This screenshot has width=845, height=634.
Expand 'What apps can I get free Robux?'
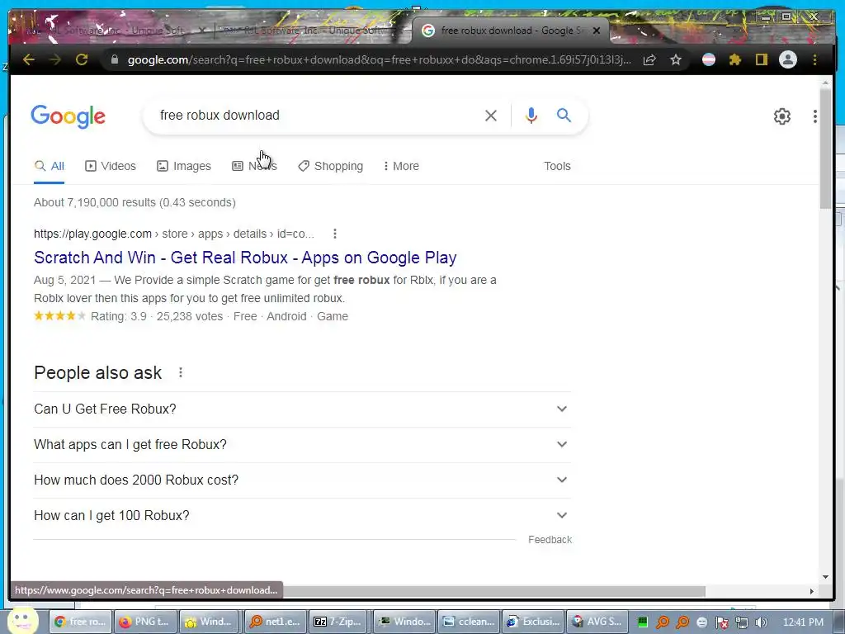302,445
